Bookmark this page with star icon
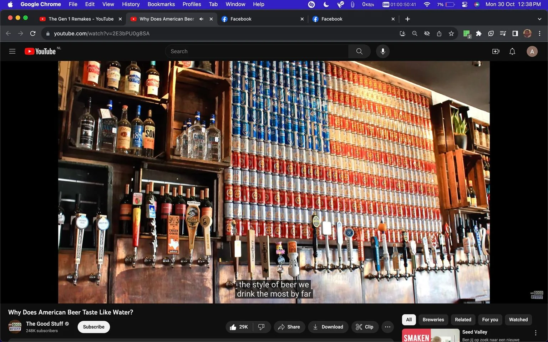Image resolution: width=548 pixels, height=342 pixels. [451, 33]
